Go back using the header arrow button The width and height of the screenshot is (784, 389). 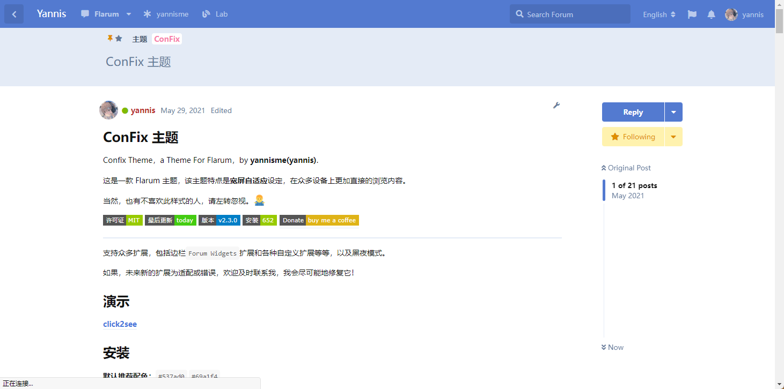click(x=14, y=14)
